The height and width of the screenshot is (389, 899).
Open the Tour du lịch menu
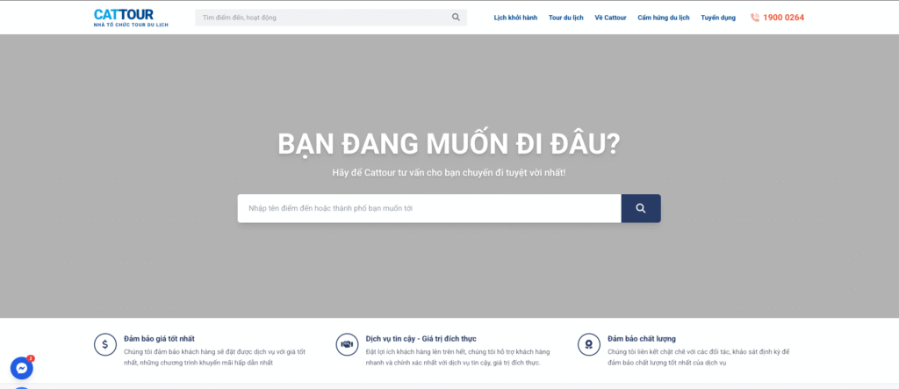click(x=566, y=18)
